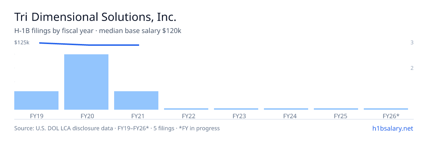Click the DOL LCA source footnote text
This screenshot has height=142, width=428.
[117, 128]
